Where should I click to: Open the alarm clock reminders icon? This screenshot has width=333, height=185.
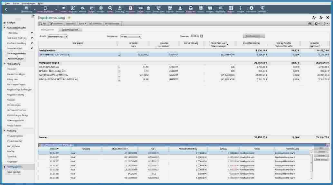[158, 8]
